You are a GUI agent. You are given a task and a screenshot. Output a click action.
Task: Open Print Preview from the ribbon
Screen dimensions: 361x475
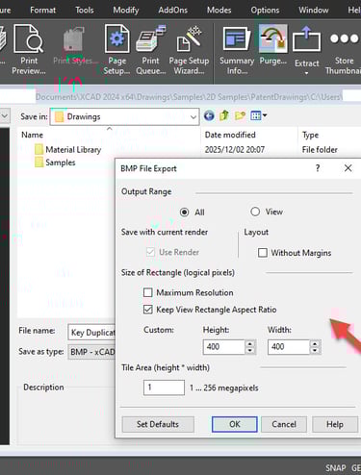click(x=29, y=50)
